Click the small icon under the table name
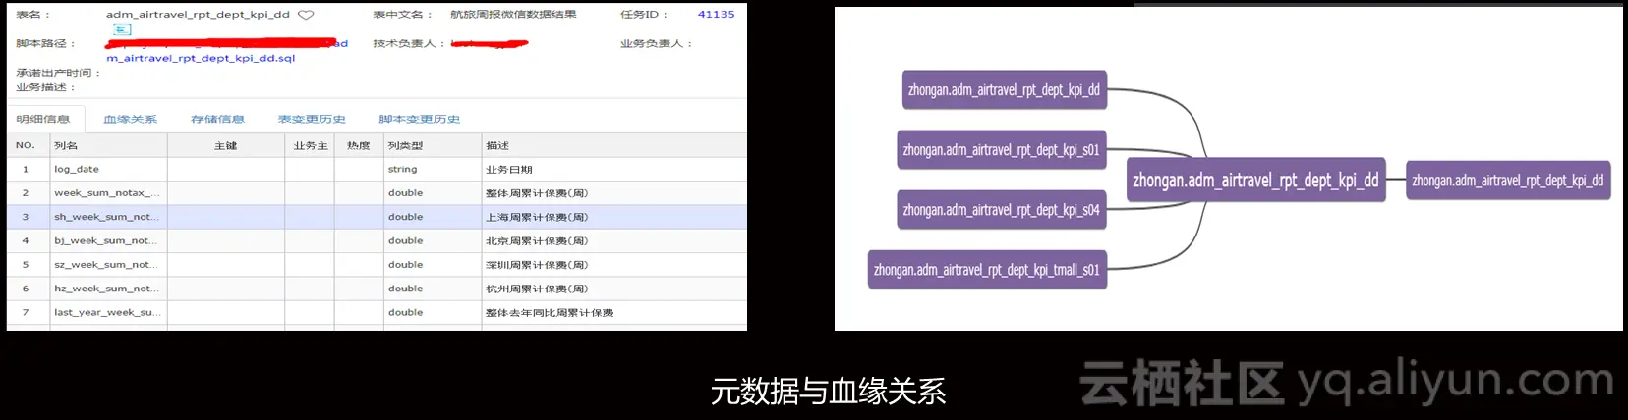This screenshot has height=420, width=1628. [x=122, y=30]
